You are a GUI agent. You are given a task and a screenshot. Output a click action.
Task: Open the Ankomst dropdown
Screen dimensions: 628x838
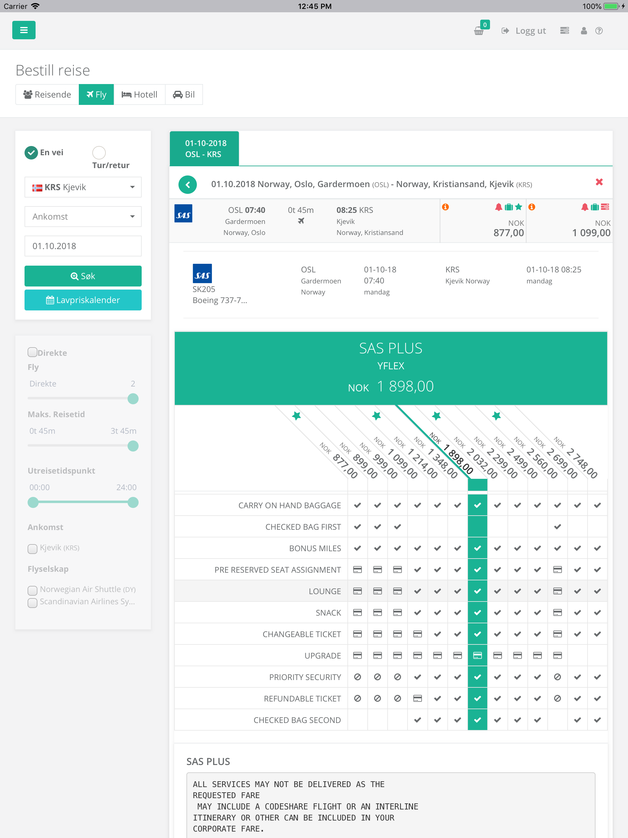83,217
